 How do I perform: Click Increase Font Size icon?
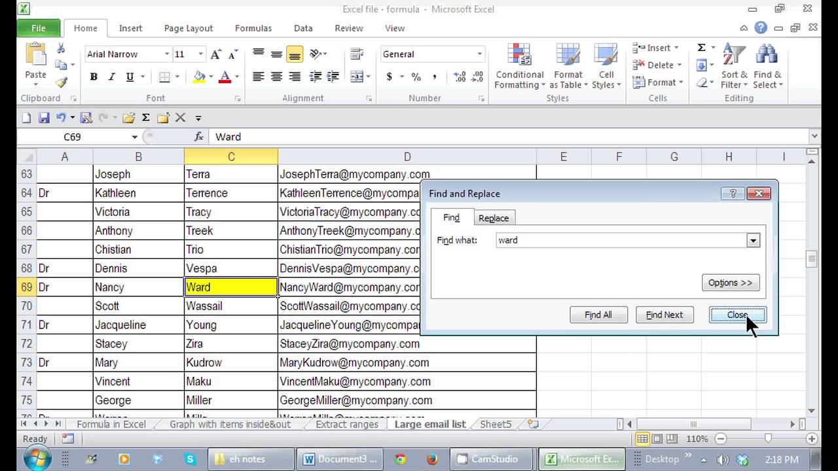pos(215,54)
